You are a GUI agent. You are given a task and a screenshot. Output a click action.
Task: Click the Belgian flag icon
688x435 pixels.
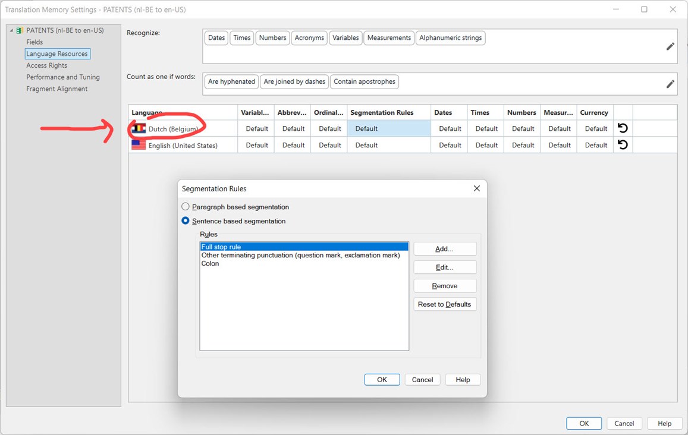click(138, 128)
